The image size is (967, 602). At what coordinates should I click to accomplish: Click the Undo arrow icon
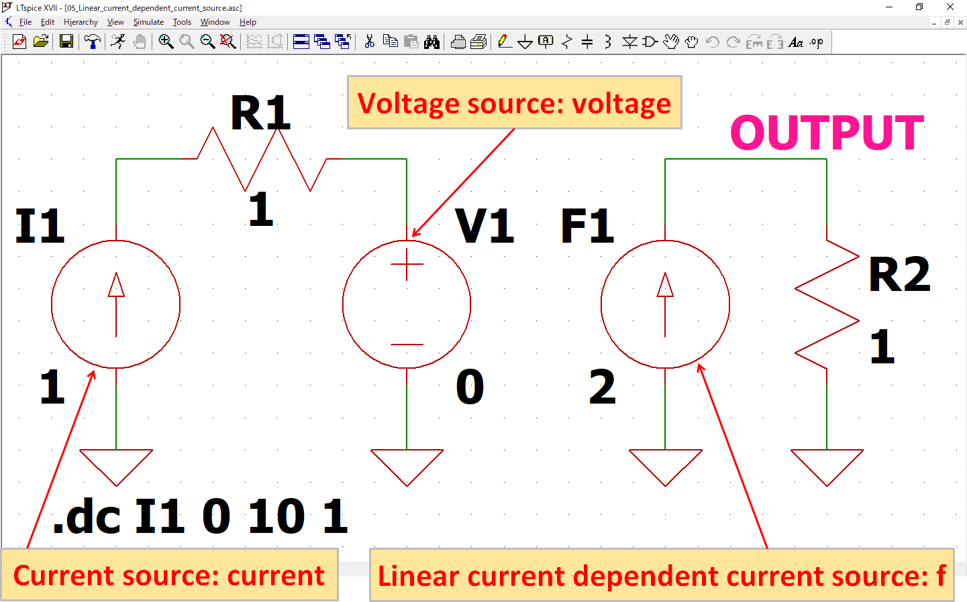(x=713, y=42)
